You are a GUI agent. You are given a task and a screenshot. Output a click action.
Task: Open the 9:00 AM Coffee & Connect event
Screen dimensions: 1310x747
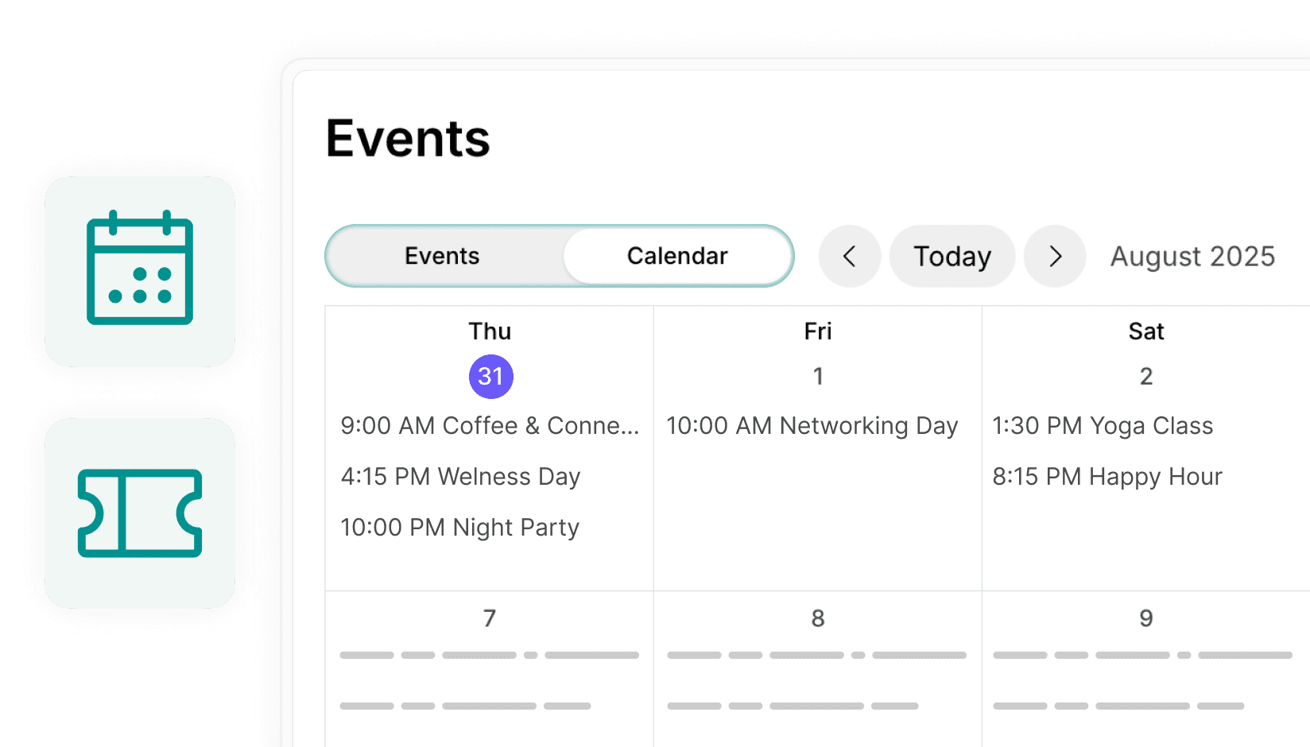[490, 426]
